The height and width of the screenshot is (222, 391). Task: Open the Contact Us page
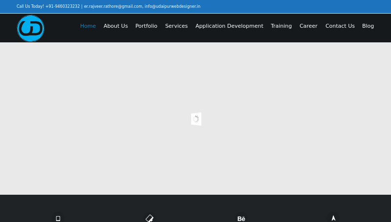(340, 26)
